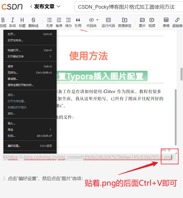Screen dimensions: 183x198
Task: Click text 点击“偏好设置”，然后点击“图片”选项
Action: point(45,179)
